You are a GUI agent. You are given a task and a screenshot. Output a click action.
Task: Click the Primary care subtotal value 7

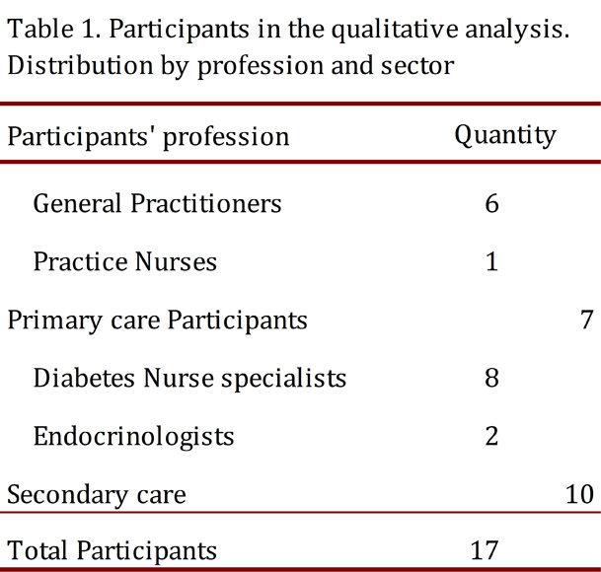pos(585,320)
